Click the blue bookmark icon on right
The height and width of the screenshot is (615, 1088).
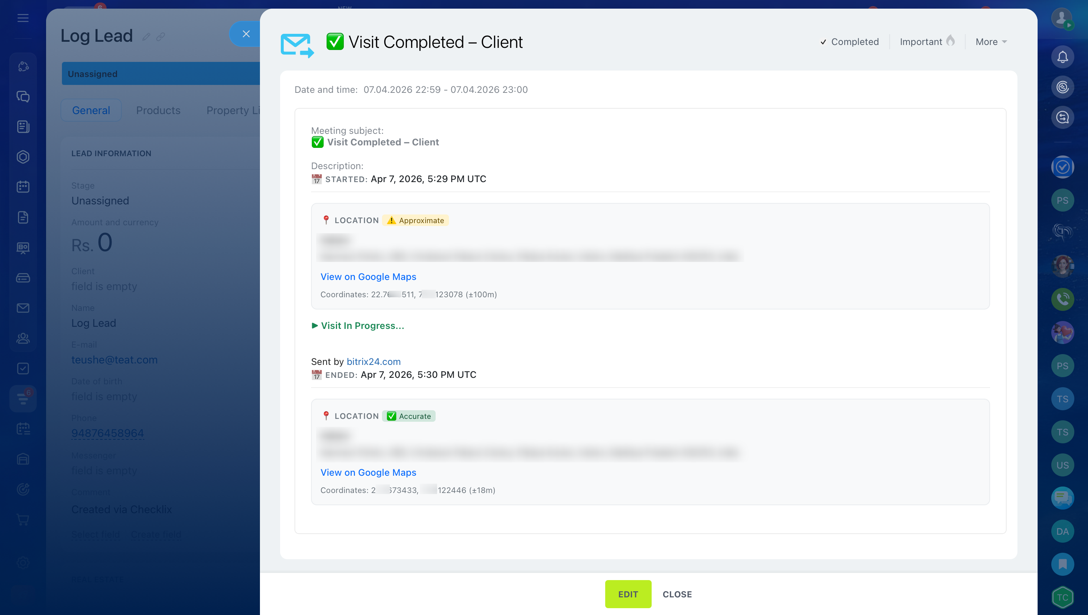(1062, 564)
